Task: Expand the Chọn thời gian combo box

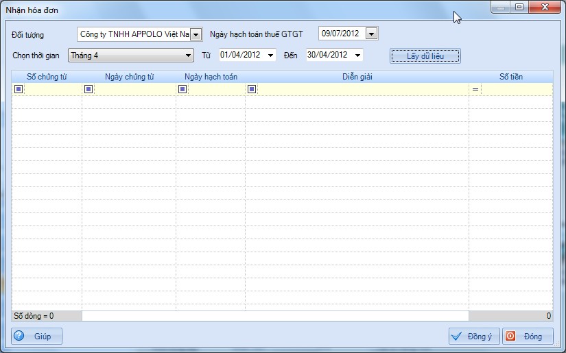Action: click(x=188, y=56)
